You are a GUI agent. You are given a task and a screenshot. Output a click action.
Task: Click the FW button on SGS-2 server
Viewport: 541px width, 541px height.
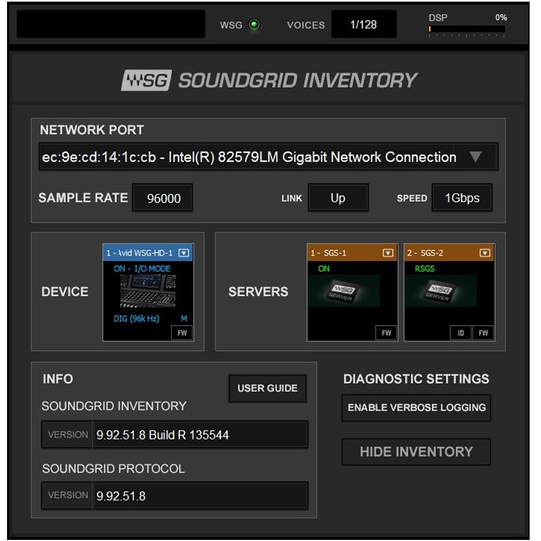(483, 333)
